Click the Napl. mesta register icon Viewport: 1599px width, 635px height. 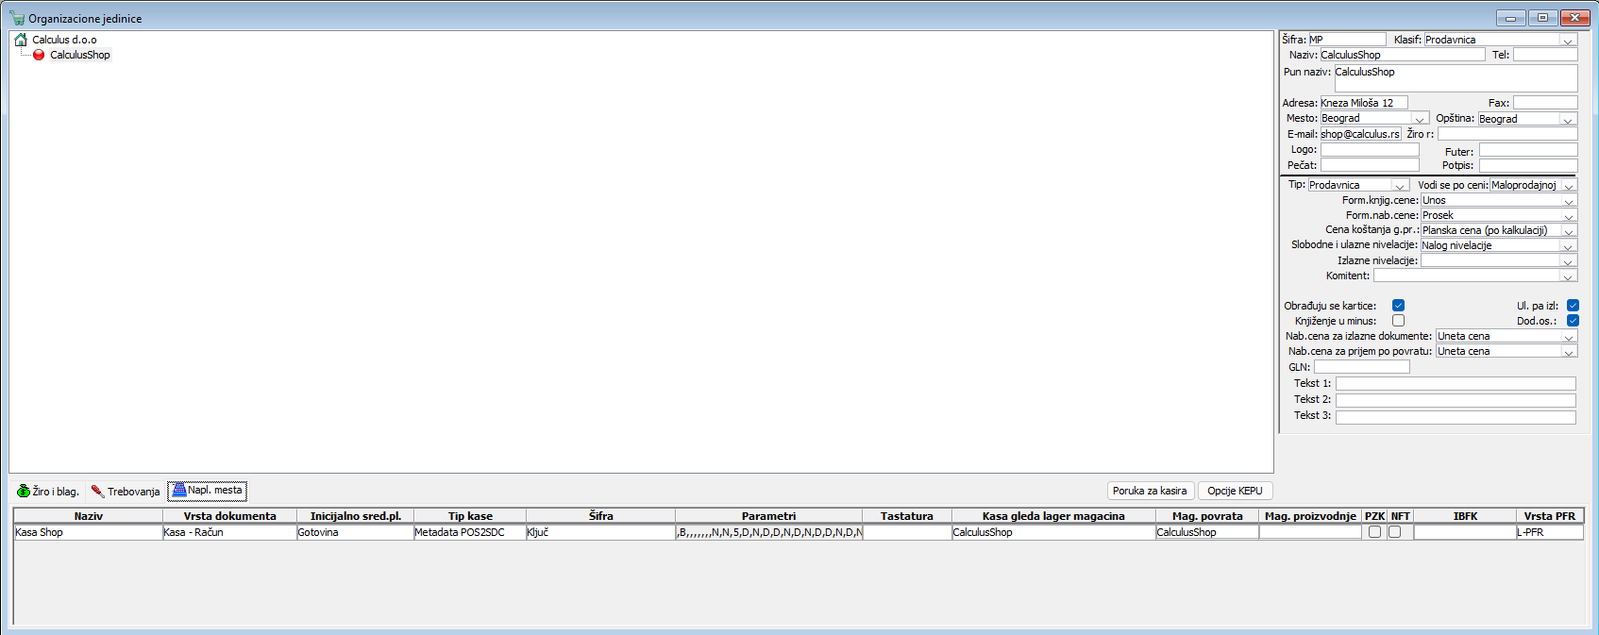tap(178, 490)
